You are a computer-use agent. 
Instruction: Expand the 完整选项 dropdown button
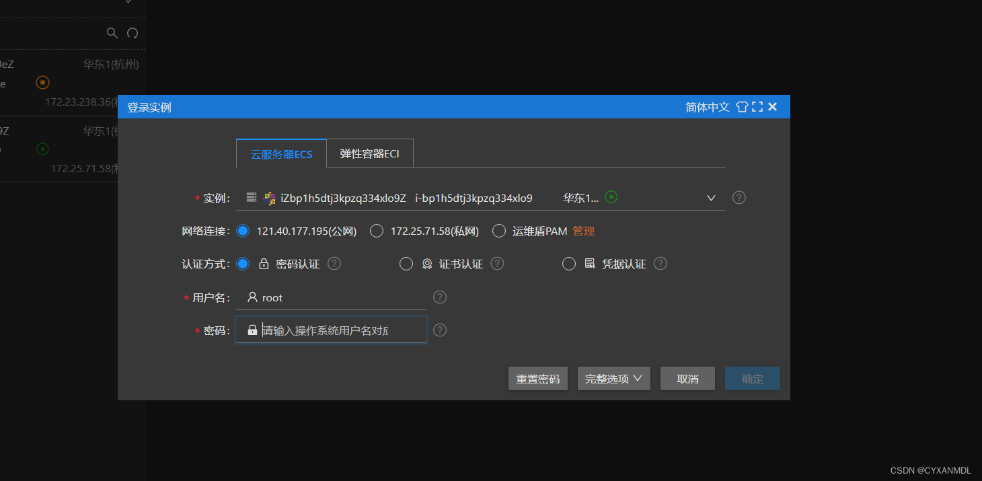click(x=613, y=379)
